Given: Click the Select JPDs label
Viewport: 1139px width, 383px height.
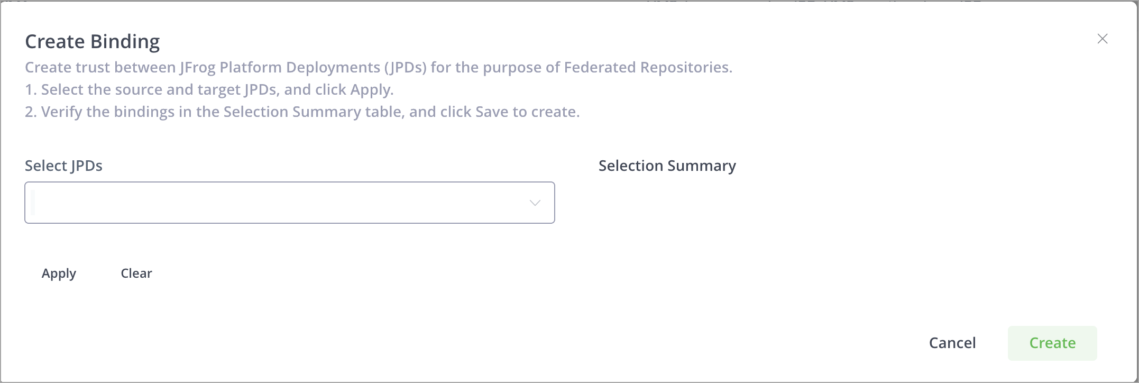Looking at the screenshot, I should point(63,166).
